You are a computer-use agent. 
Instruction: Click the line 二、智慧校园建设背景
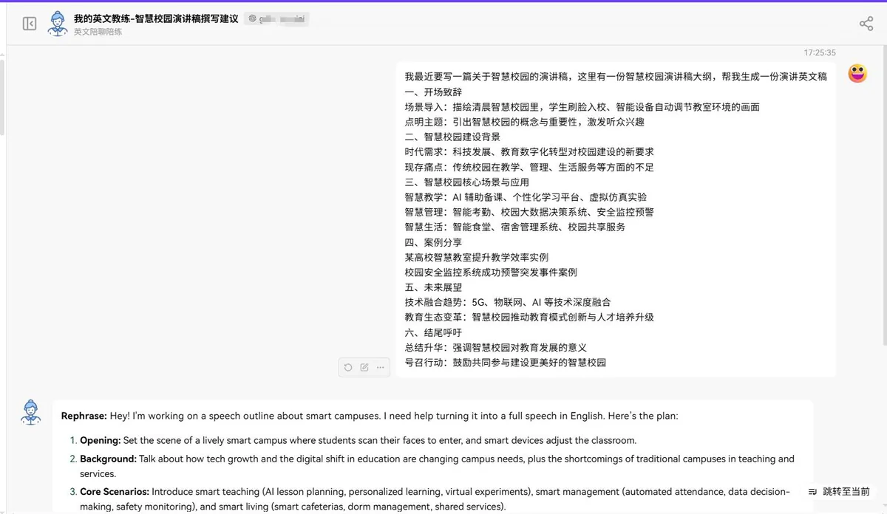pyautogui.click(x=452, y=137)
